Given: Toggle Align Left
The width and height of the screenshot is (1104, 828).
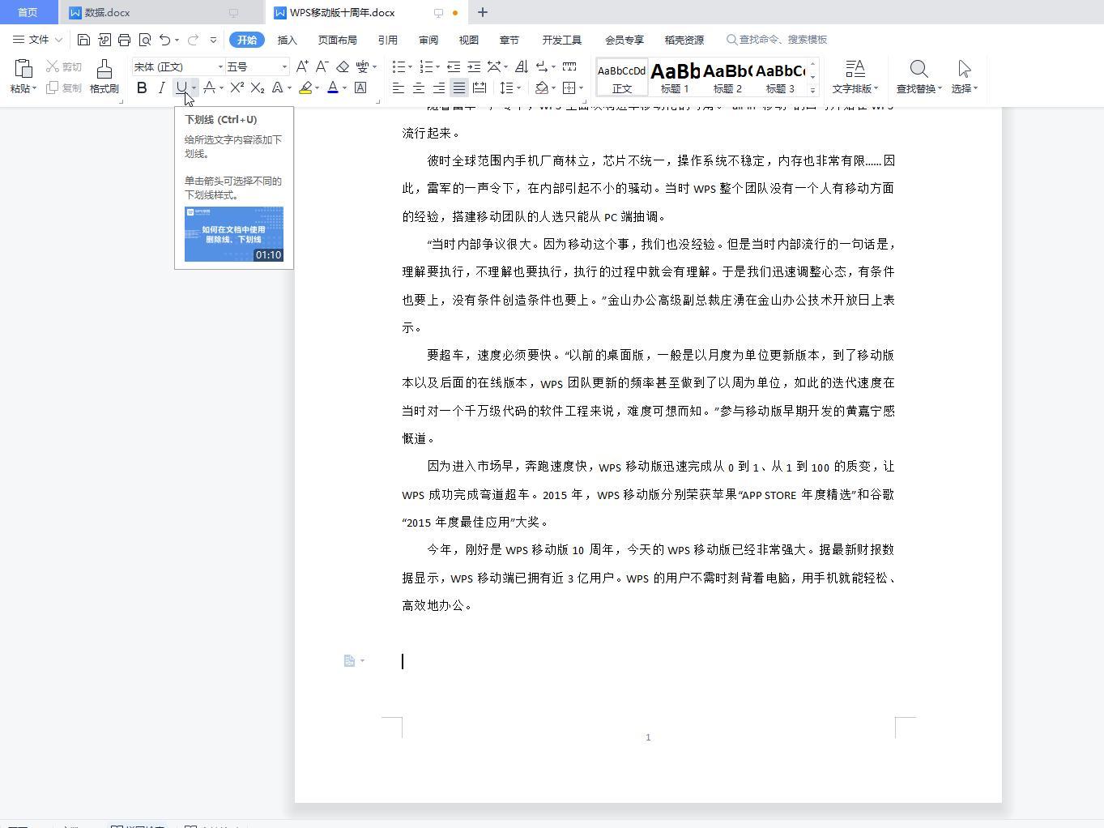Looking at the screenshot, I should click(398, 87).
